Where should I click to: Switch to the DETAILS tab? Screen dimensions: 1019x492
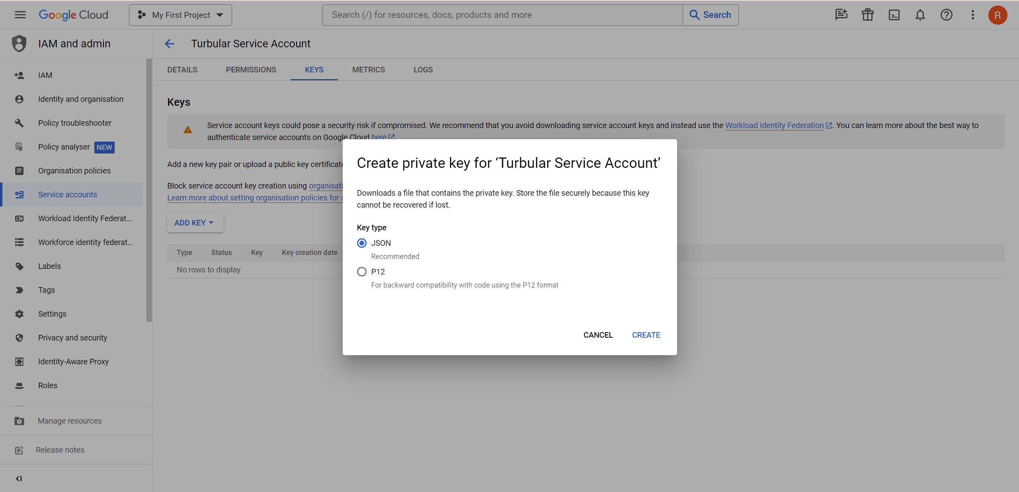pyautogui.click(x=183, y=70)
